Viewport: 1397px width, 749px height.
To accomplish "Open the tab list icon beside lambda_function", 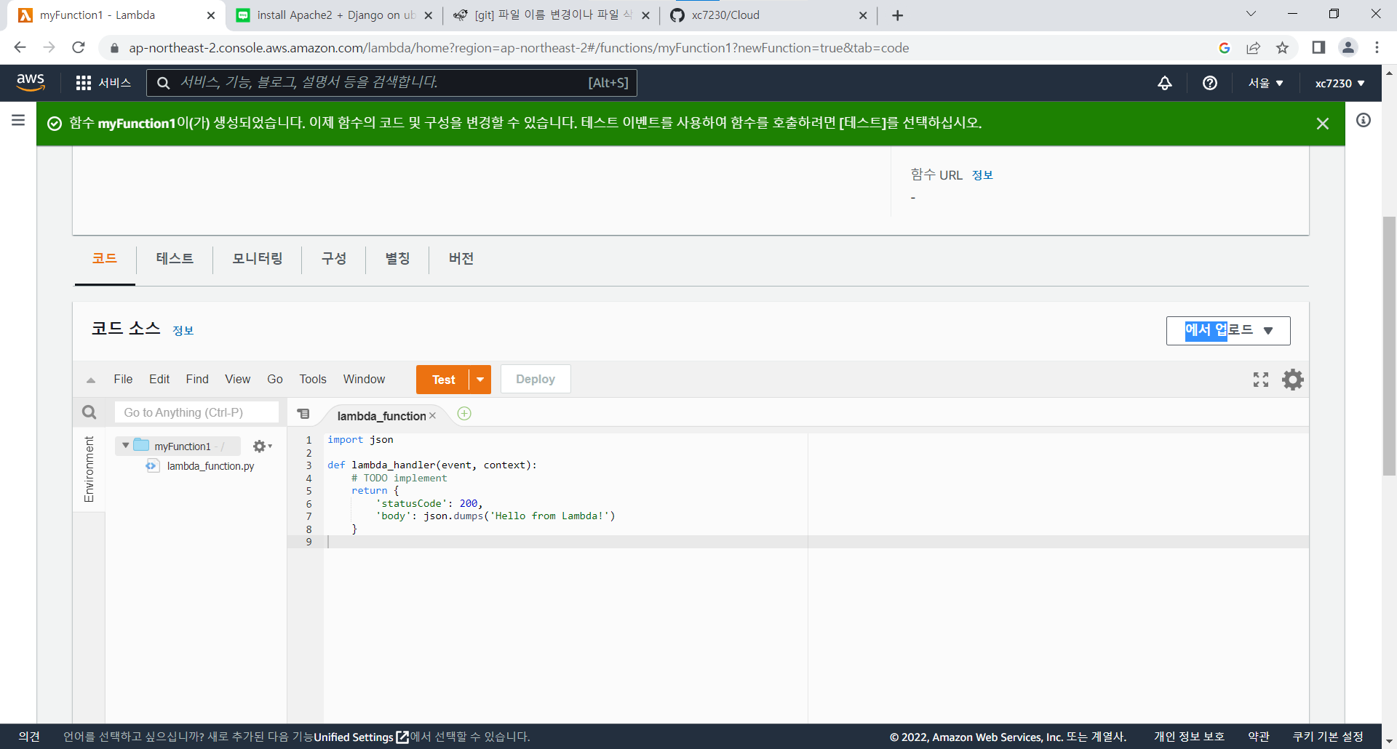I will (304, 414).
